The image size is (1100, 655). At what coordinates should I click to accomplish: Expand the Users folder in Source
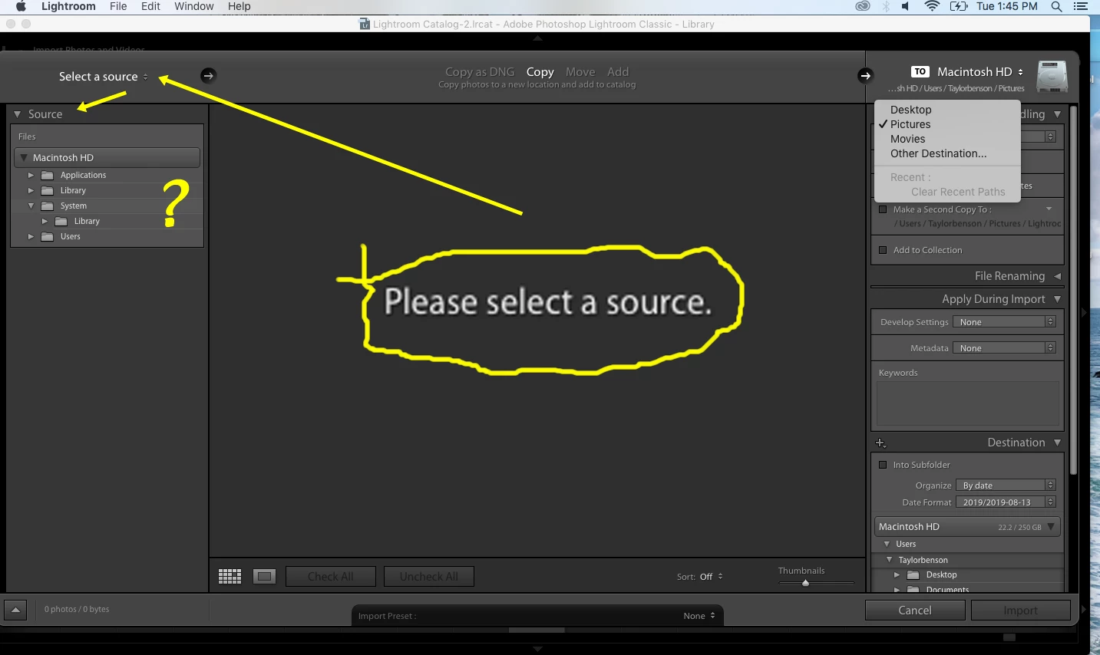pyautogui.click(x=31, y=236)
